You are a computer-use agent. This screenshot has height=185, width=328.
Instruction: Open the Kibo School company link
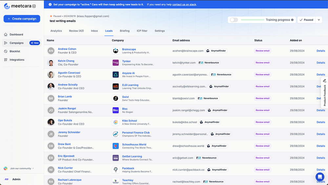(130, 120)
